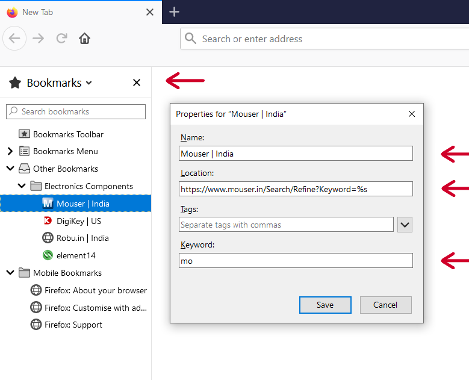The height and width of the screenshot is (380, 469).
Task: Click the Location: label in dialog
Action: click(197, 173)
